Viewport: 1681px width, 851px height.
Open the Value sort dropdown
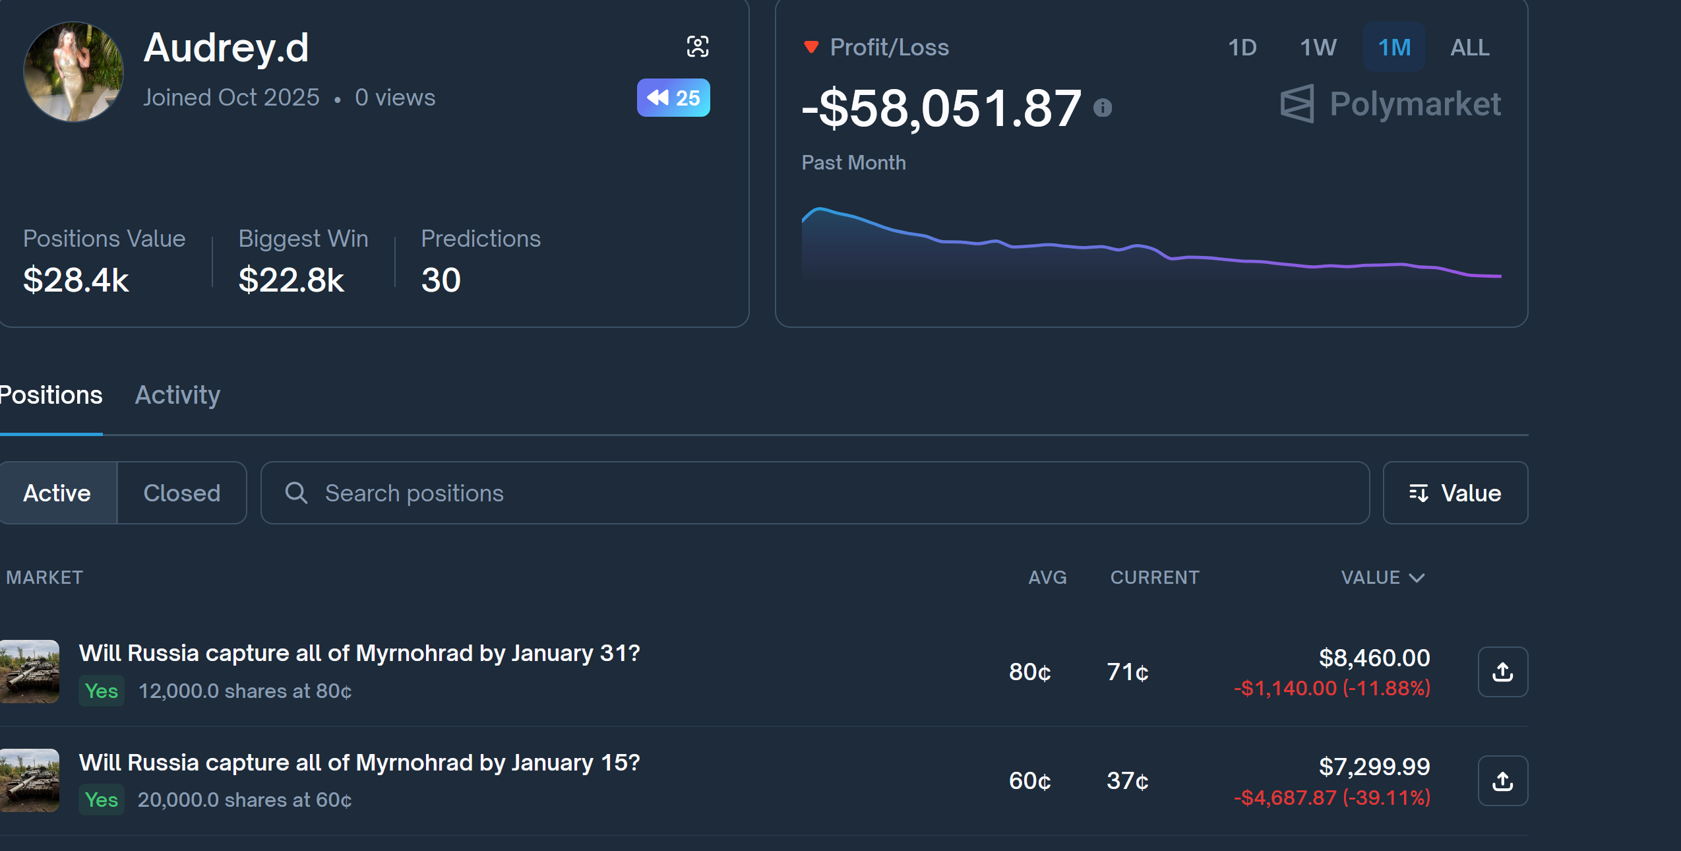pyautogui.click(x=1455, y=493)
